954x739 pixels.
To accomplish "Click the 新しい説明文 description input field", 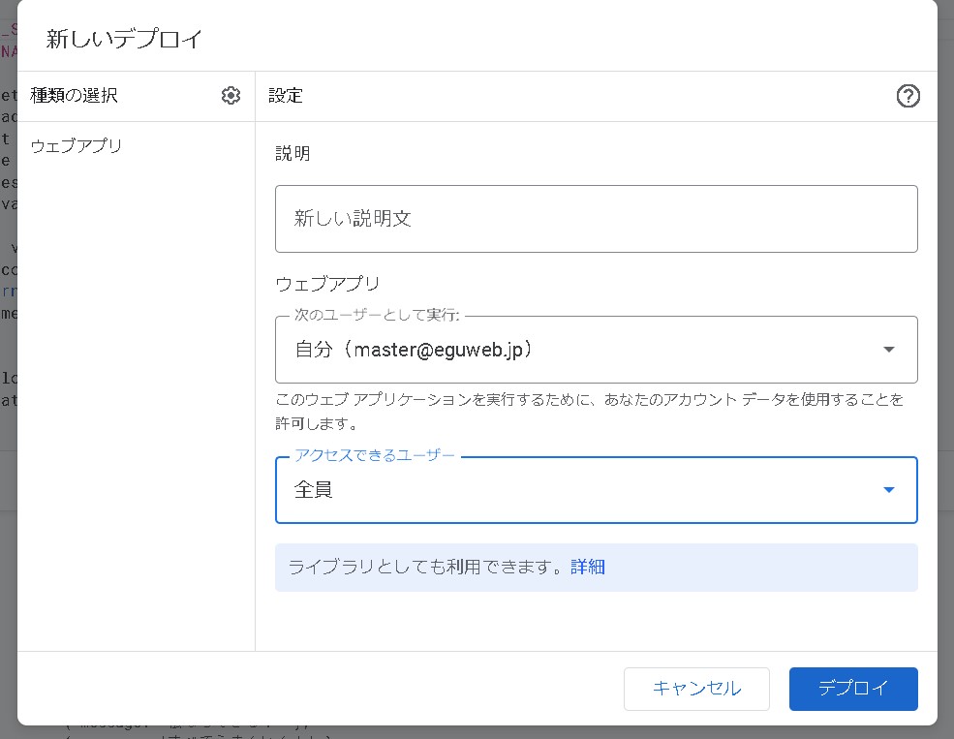I will pyautogui.click(x=596, y=219).
